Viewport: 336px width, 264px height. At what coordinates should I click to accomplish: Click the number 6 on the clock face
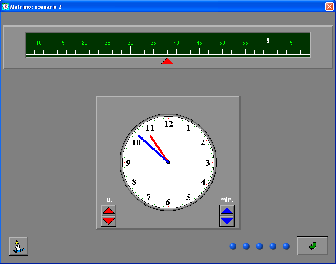pyautogui.click(x=168, y=202)
